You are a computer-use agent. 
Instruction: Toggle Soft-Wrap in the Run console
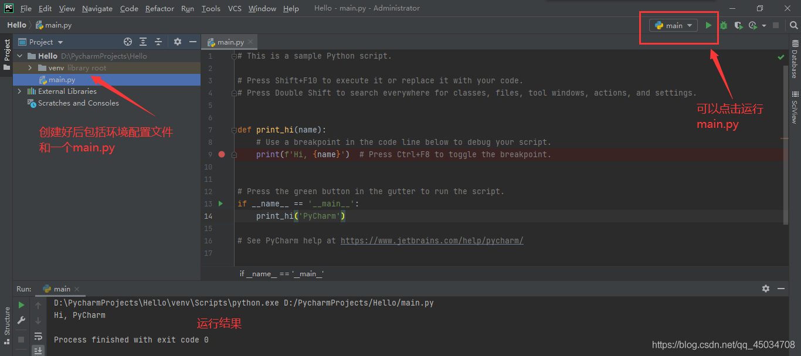(38, 336)
